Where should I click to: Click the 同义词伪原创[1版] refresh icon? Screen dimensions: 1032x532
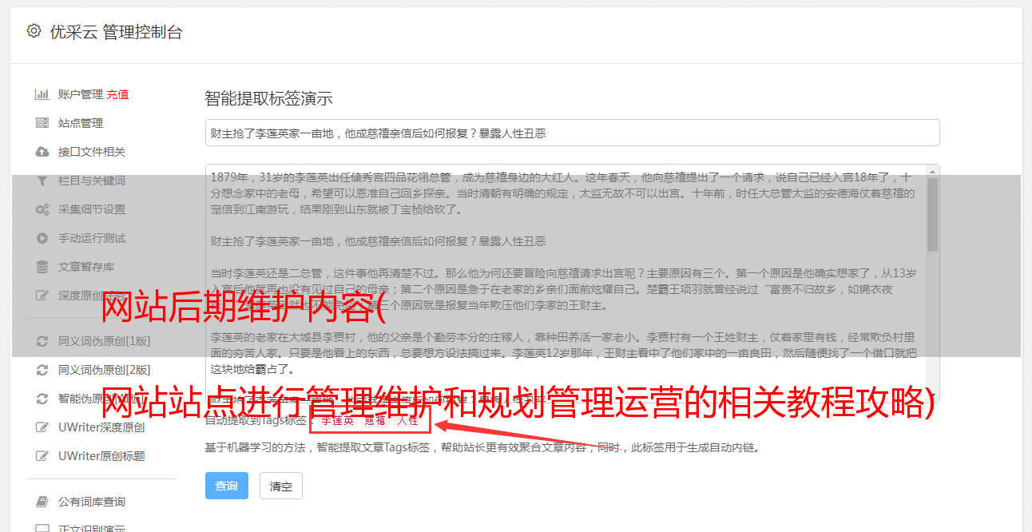click(42, 341)
